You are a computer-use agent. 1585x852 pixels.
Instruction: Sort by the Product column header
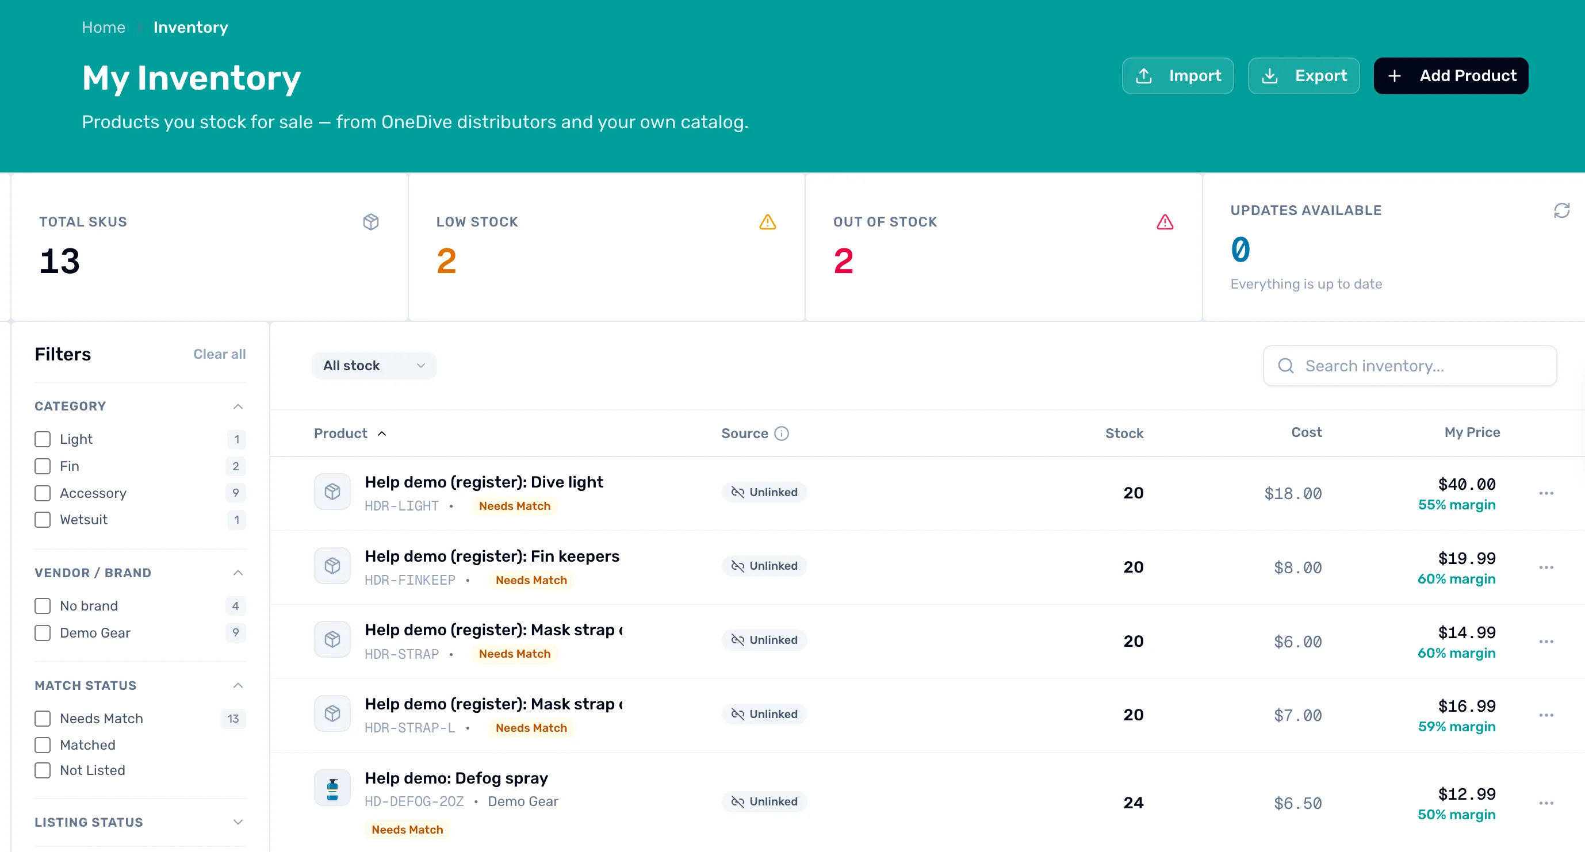click(350, 433)
